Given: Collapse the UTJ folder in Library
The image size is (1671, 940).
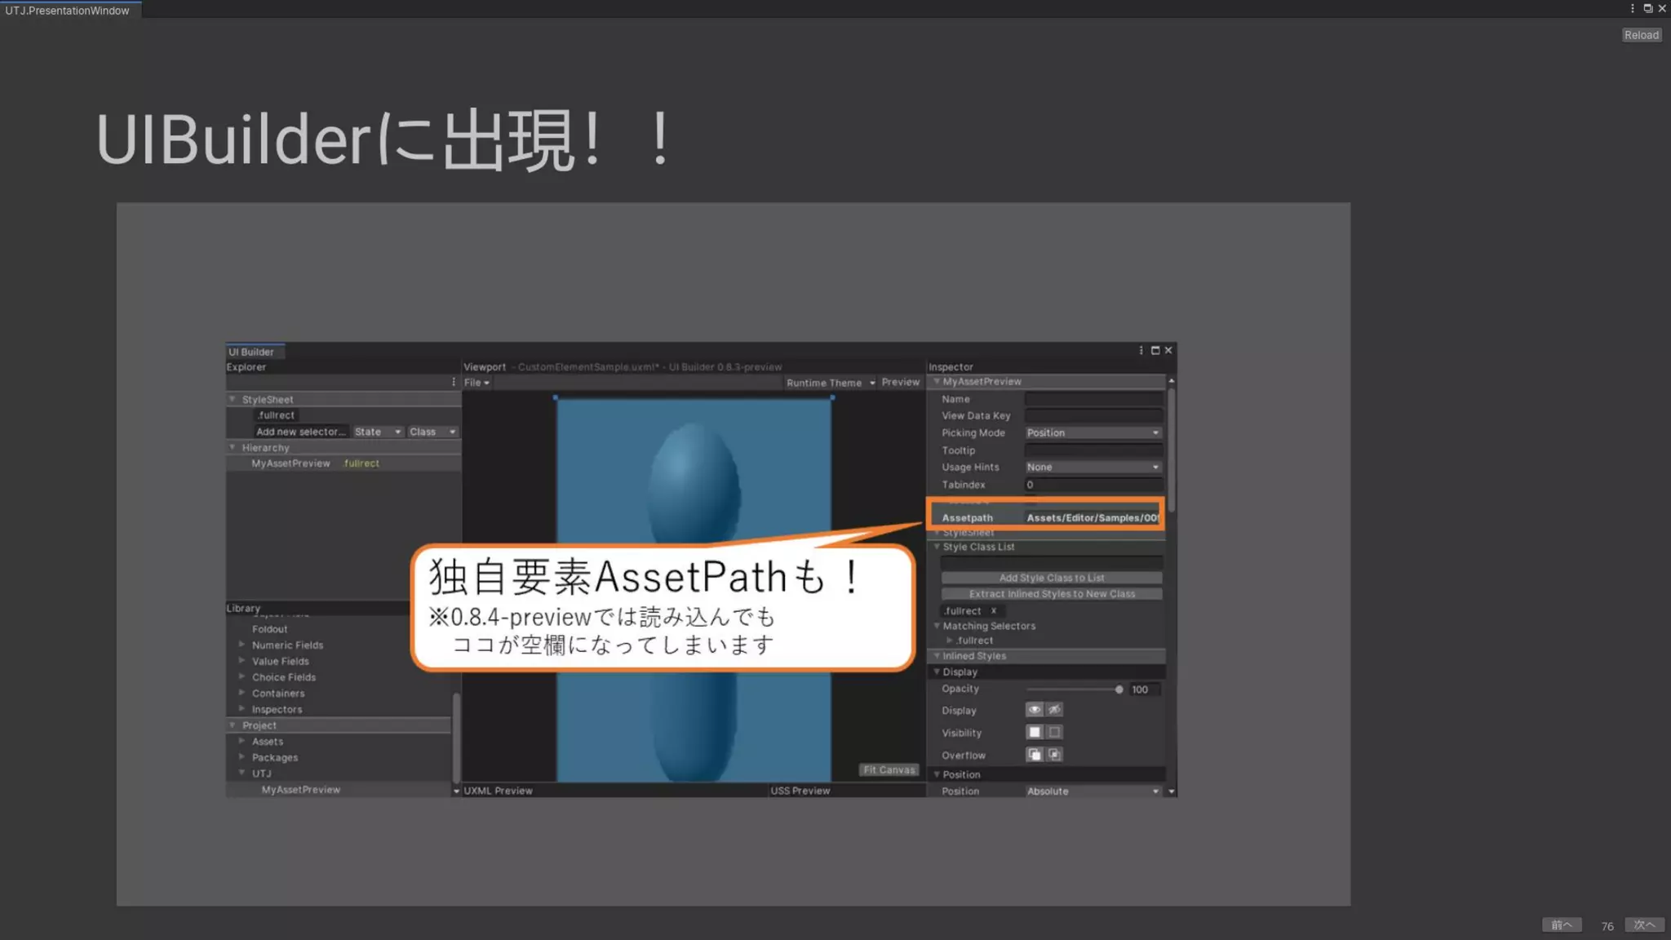Looking at the screenshot, I should [x=242, y=774].
